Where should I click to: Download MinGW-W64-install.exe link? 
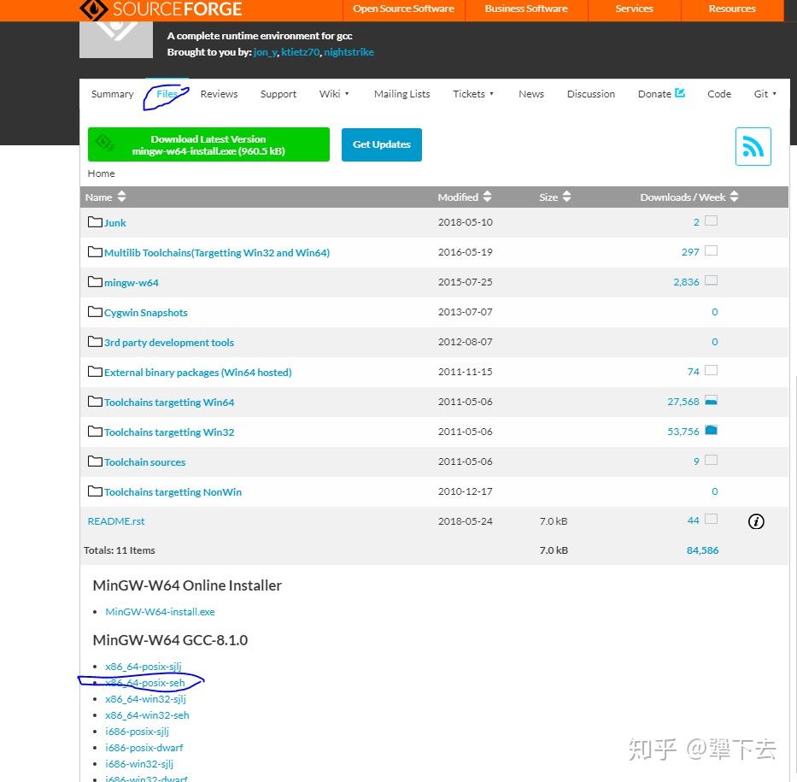click(x=160, y=612)
